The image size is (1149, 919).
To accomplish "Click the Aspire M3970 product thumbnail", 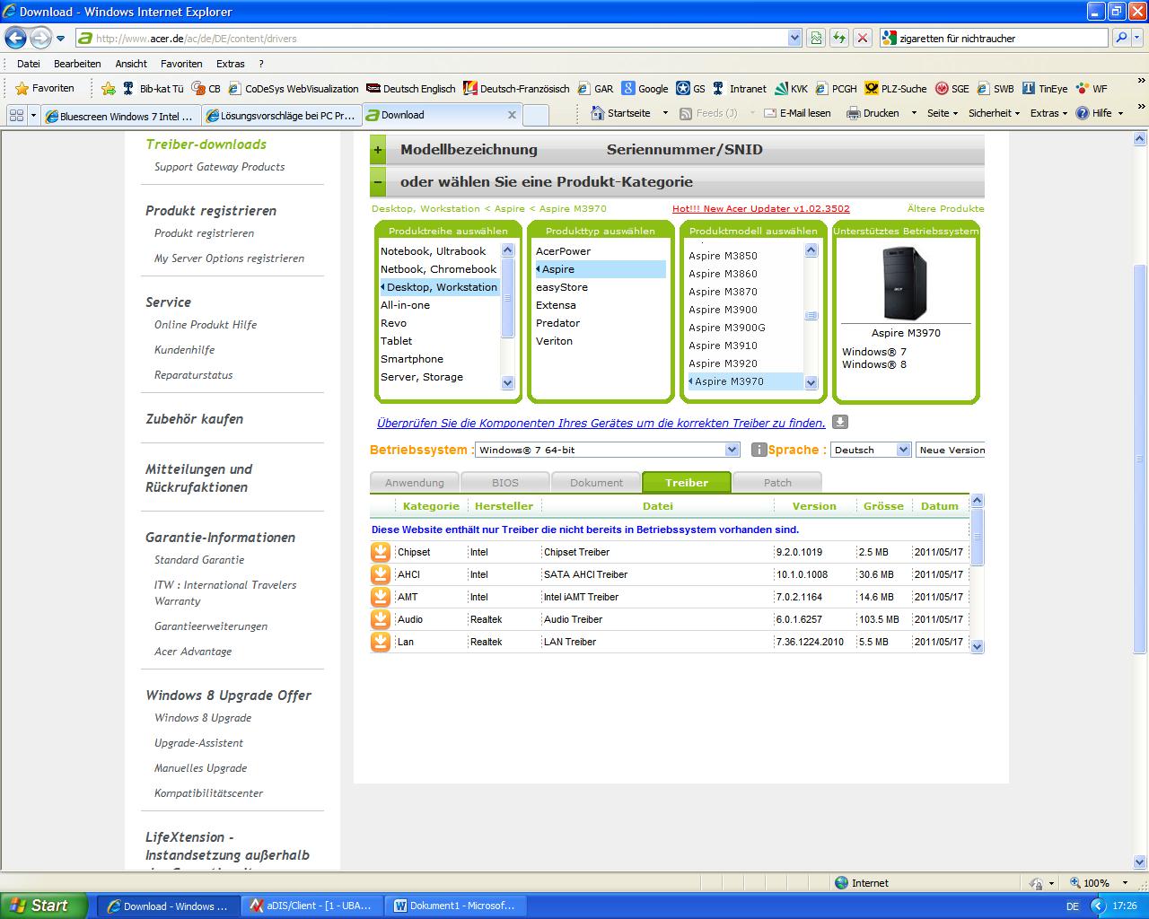I will tap(905, 283).
